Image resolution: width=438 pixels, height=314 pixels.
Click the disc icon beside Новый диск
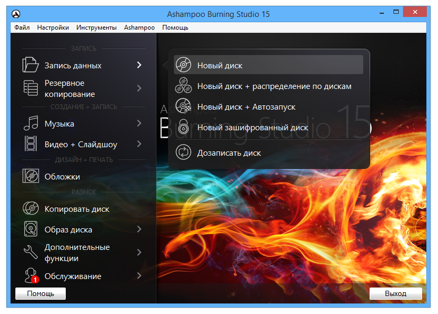[183, 65]
